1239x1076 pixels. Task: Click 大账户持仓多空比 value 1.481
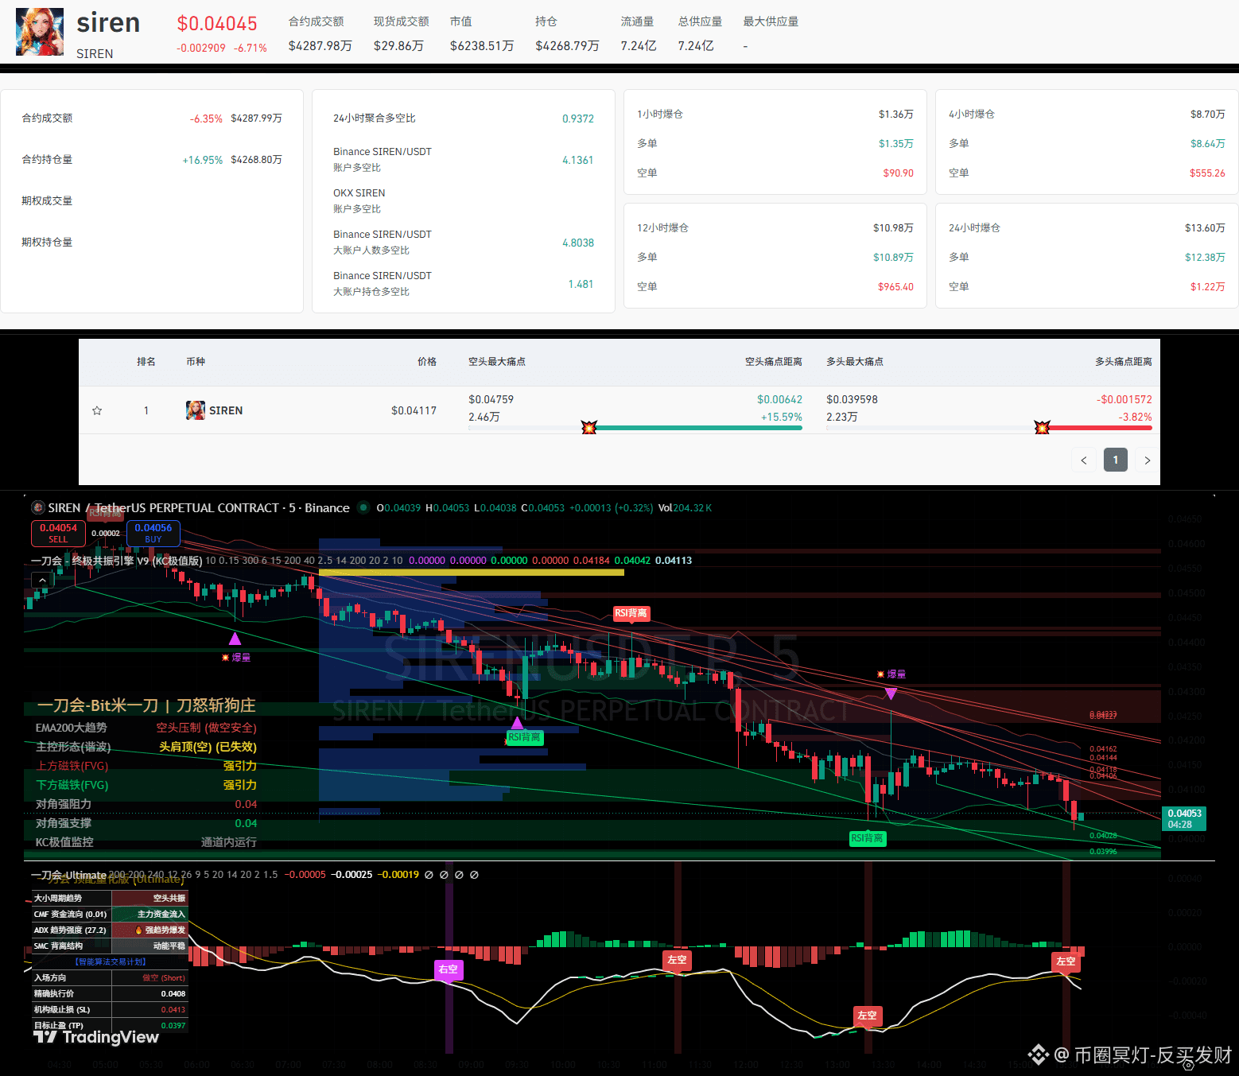click(581, 284)
